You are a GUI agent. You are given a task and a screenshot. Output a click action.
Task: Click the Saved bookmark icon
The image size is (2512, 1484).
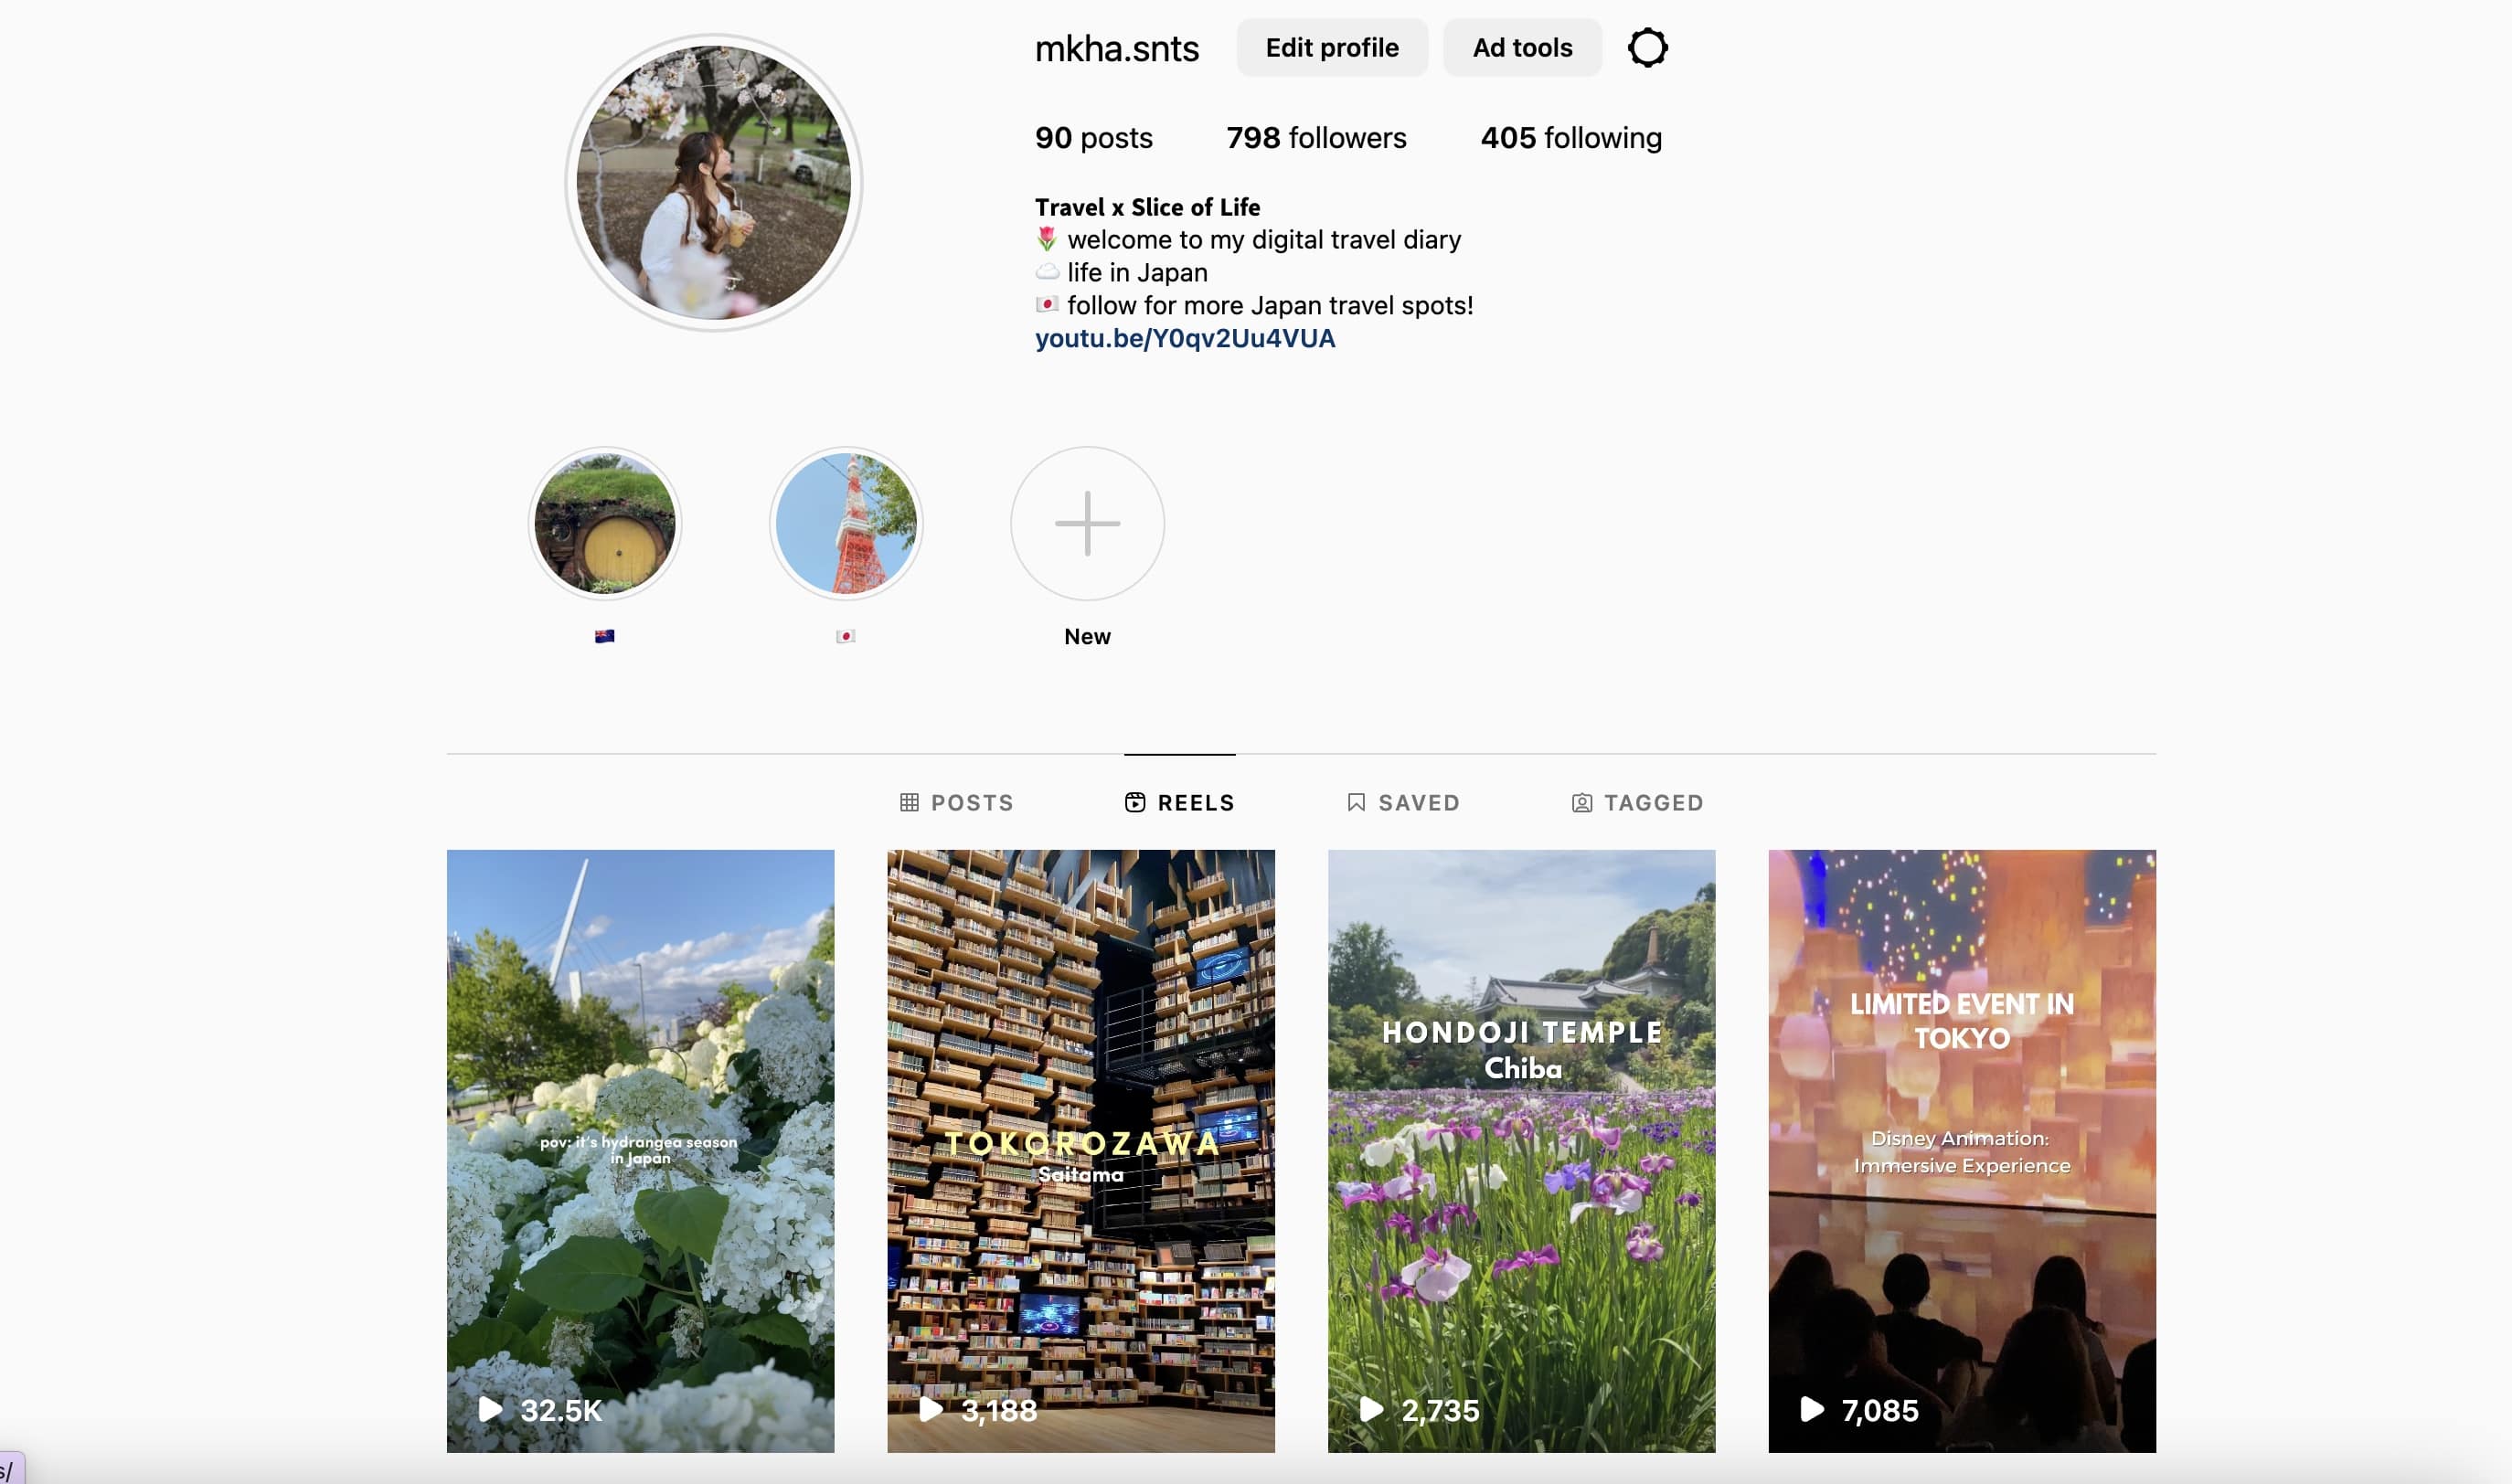tap(1356, 802)
